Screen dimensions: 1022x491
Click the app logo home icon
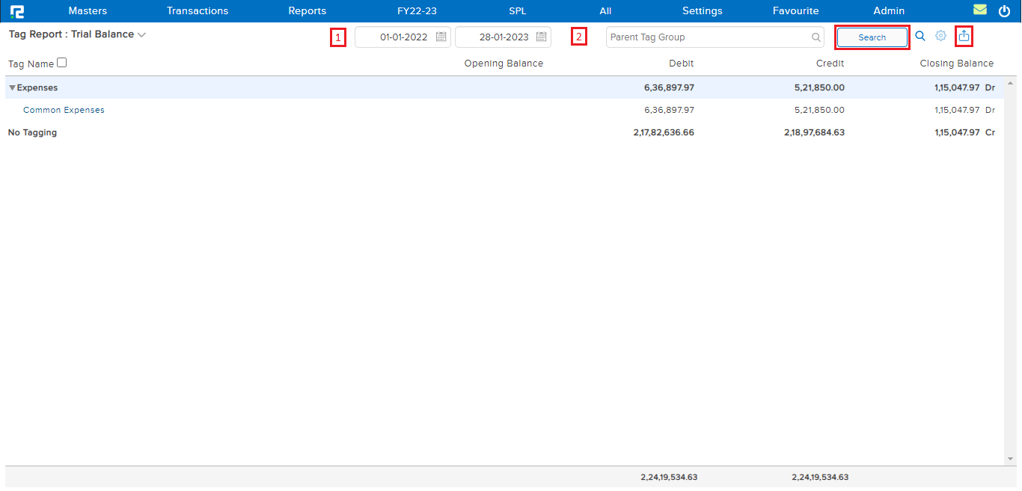[x=16, y=11]
